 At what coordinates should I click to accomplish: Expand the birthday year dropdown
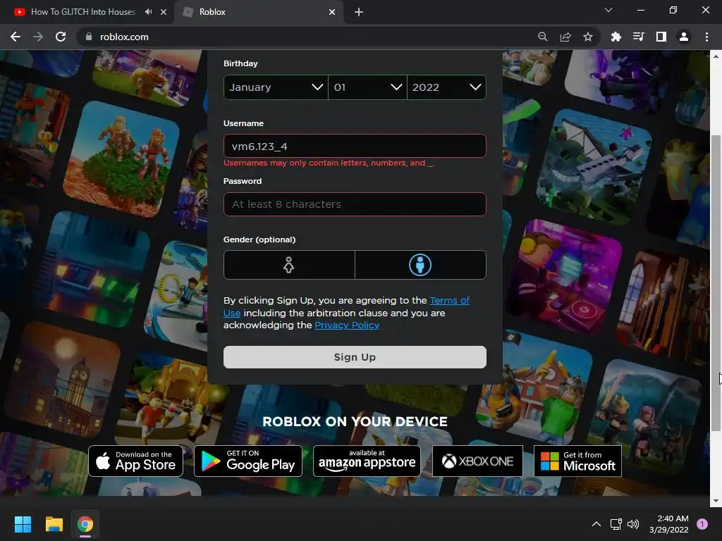(x=446, y=87)
